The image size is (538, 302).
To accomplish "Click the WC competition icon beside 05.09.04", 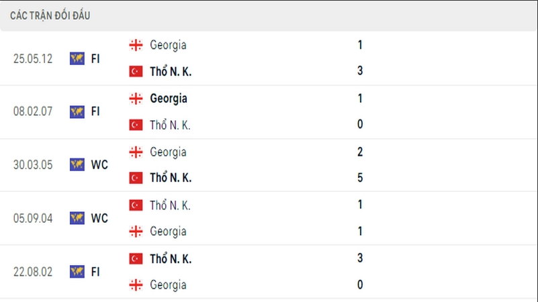I will pos(77,218).
